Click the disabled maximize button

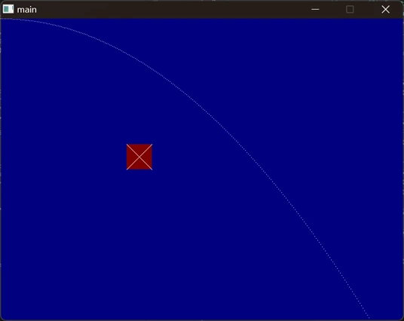click(350, 10)
